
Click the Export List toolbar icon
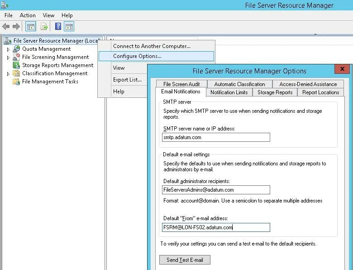[x=44, y=27]
